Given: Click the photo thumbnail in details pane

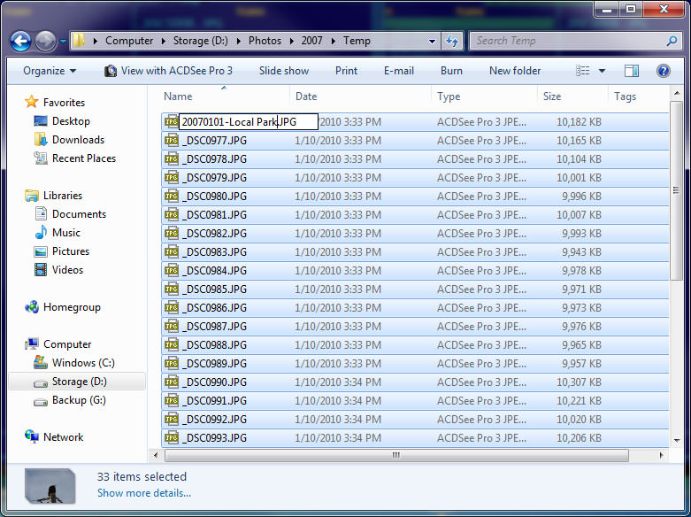Looking at the screenshot, I should 50,486.
